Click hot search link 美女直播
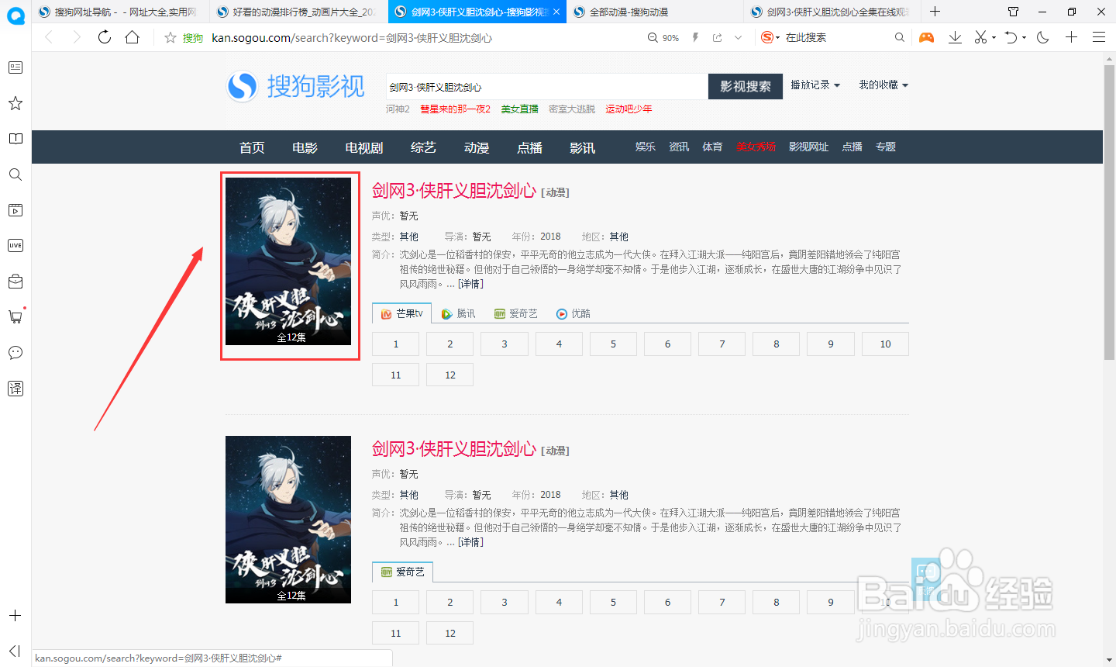 tap(519, 109)
